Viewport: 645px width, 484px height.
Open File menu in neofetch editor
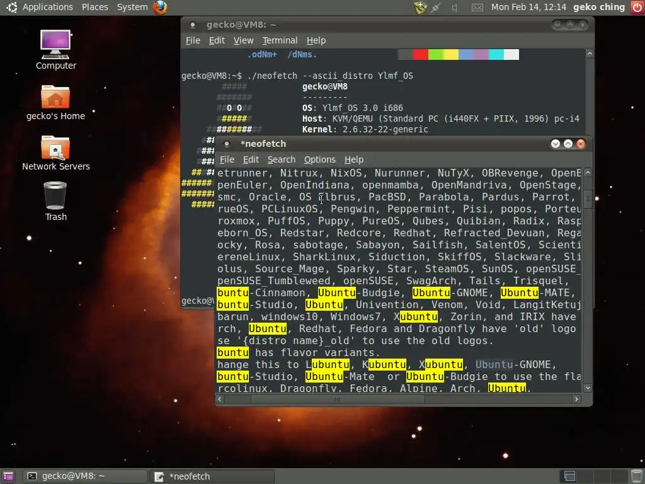tap(227, 159)
